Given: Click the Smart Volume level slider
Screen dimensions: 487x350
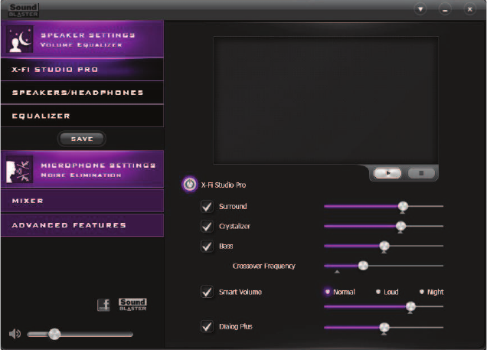Looking at the screenshot, I should 384,306.
